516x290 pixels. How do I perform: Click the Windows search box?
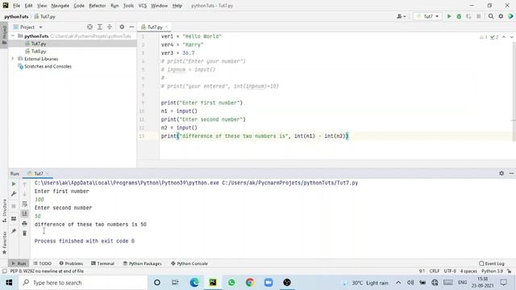(x=83, y=283)
